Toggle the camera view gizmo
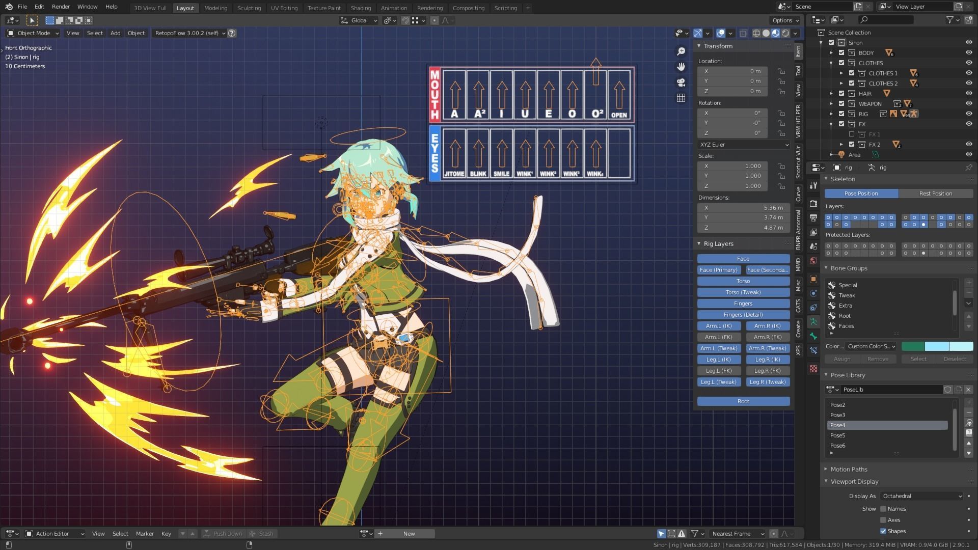Screen dimensions: 978x550 pyautogui.click(x=681, y=82)
